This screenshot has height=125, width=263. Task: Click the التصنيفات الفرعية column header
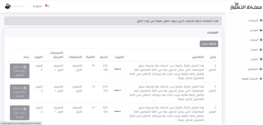[57, 55]
